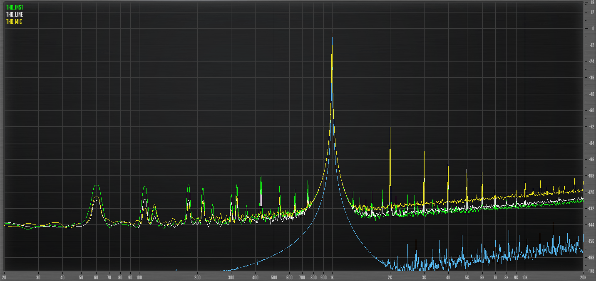This screenshot has height=281, width=596.
Task: Click the top of the green 60 Hz hum peak
Action: [97, 185]
